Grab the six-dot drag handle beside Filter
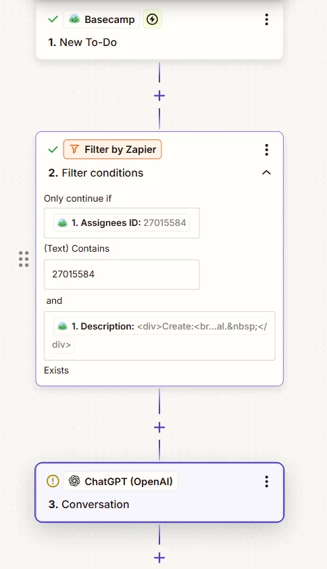This screenshot has height=569, width=327. (x=24, y=258)
